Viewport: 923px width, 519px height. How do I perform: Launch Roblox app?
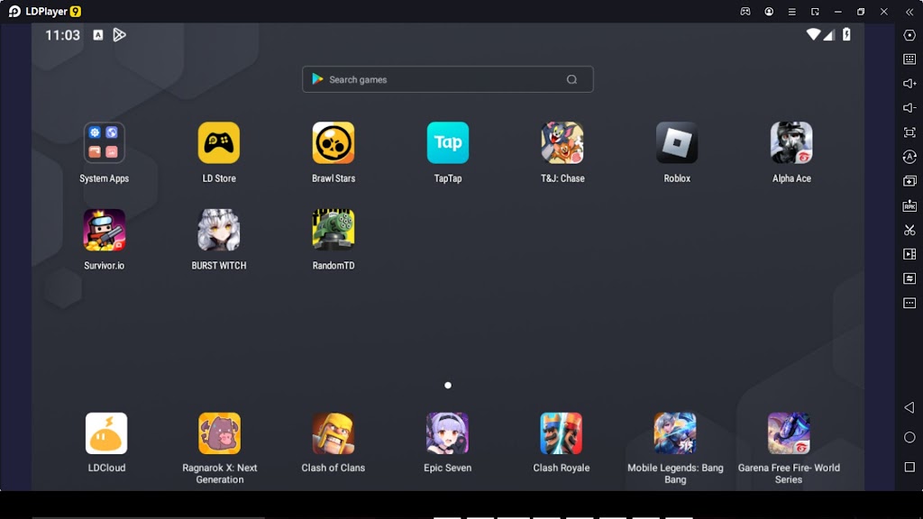pos(677,142)
